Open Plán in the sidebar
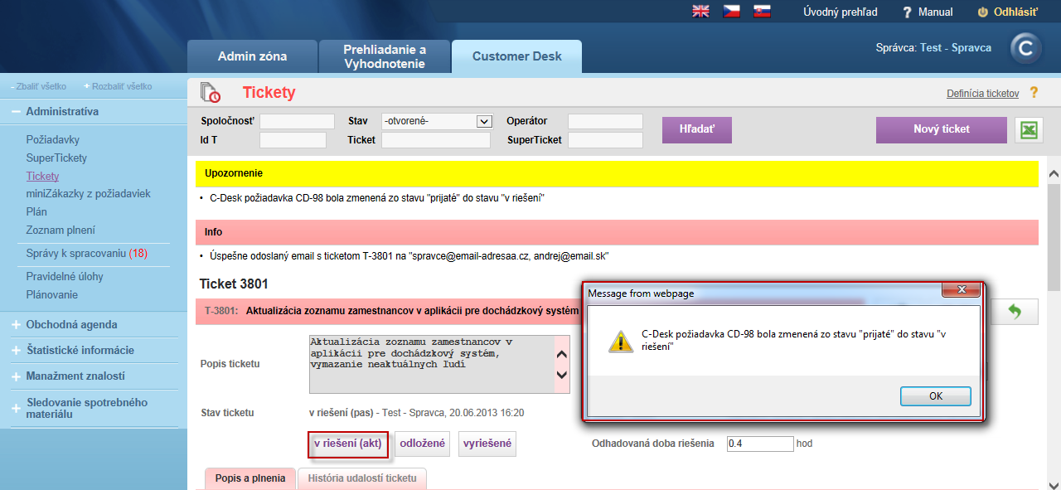This screenshot has width=1061, height=490. 36,212
